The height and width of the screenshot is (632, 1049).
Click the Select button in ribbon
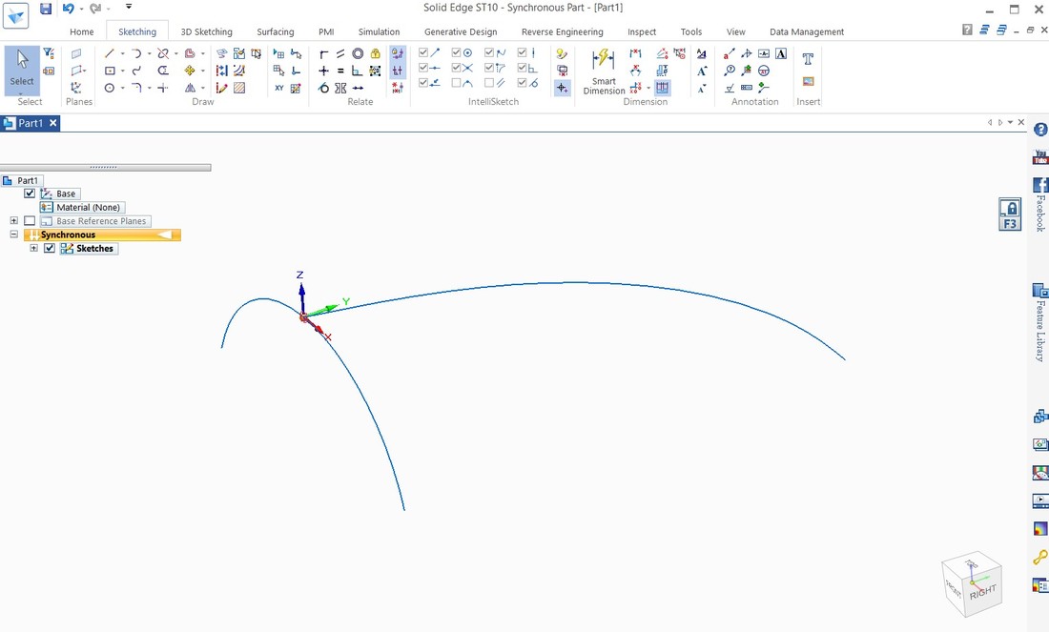(x=22, y=70)
